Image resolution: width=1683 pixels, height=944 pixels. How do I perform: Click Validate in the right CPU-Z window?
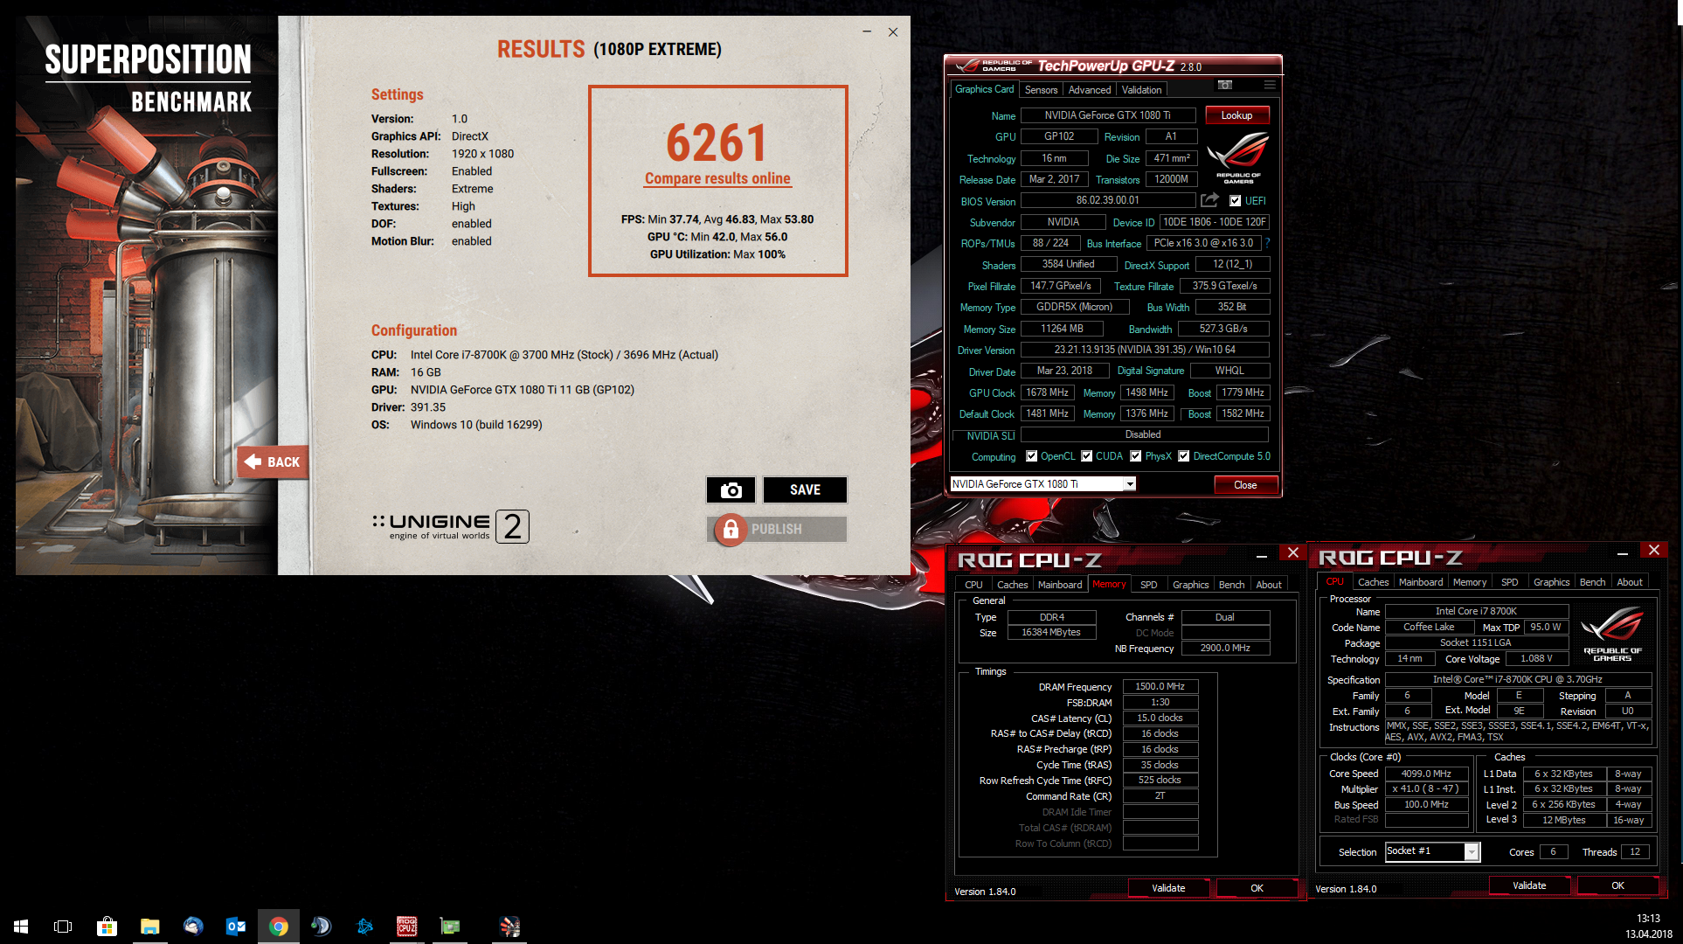click(x=1529, y=885)
